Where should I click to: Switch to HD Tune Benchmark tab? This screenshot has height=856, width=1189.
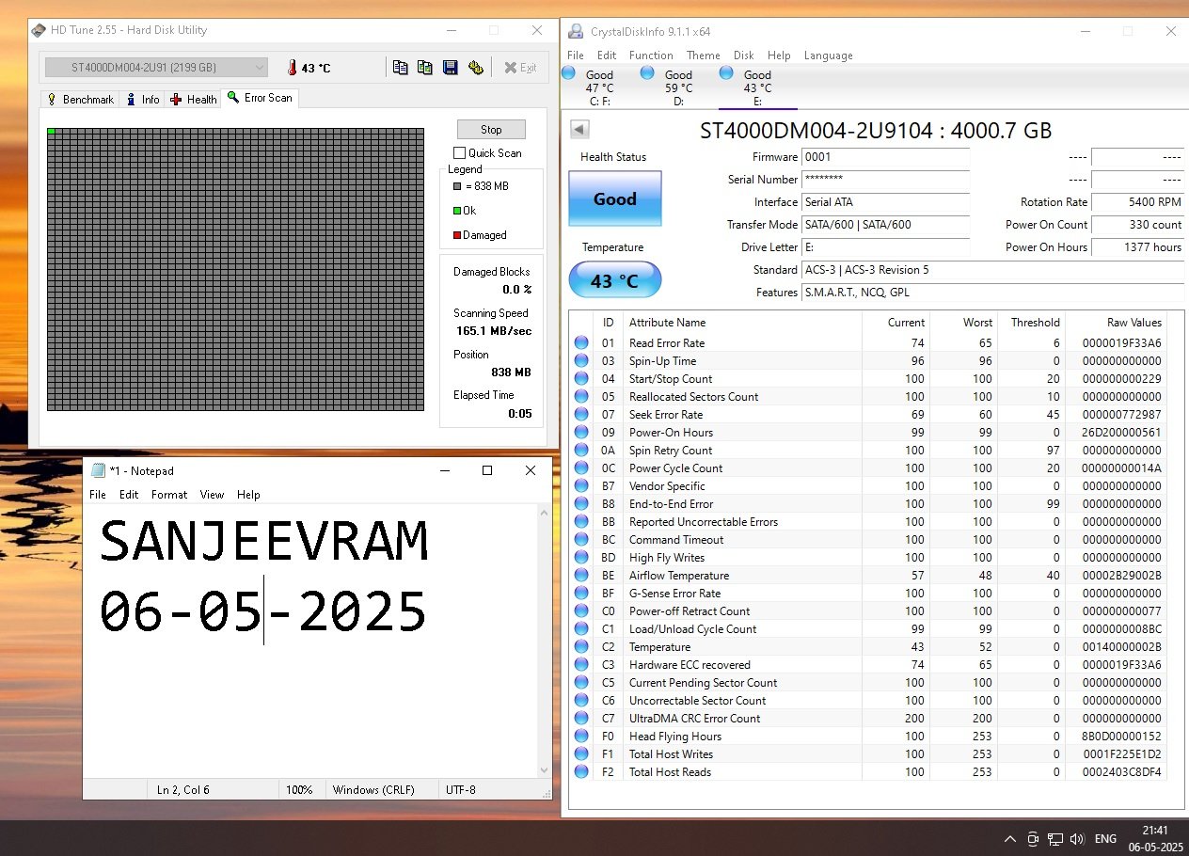pyautogui.click(x=80, y=100)
